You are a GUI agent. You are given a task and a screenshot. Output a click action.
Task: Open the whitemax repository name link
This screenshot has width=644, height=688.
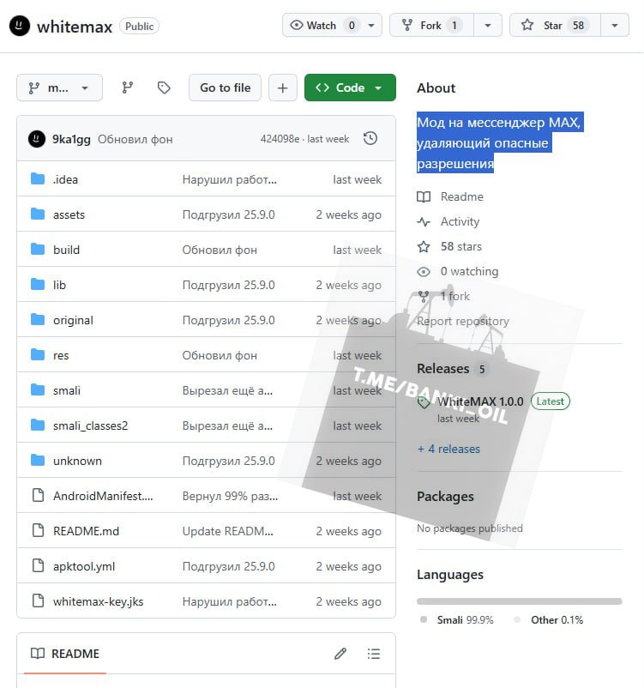click(x=75, y=27)
